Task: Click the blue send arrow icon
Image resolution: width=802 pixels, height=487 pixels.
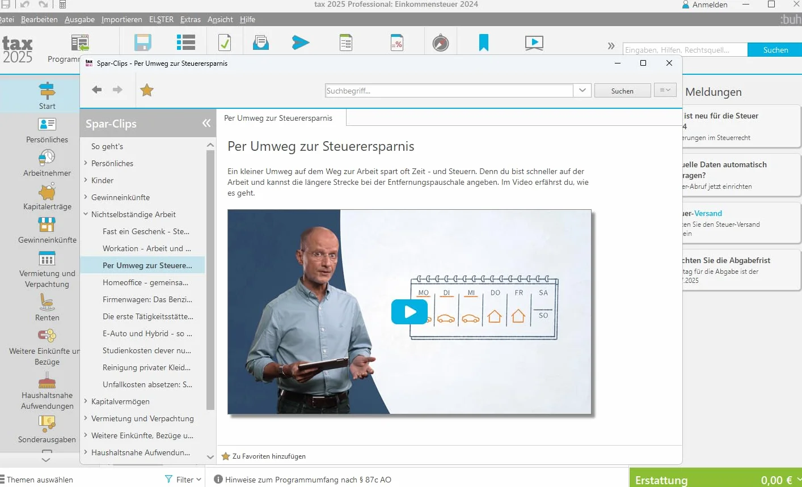Action: [x=301, y=43]
